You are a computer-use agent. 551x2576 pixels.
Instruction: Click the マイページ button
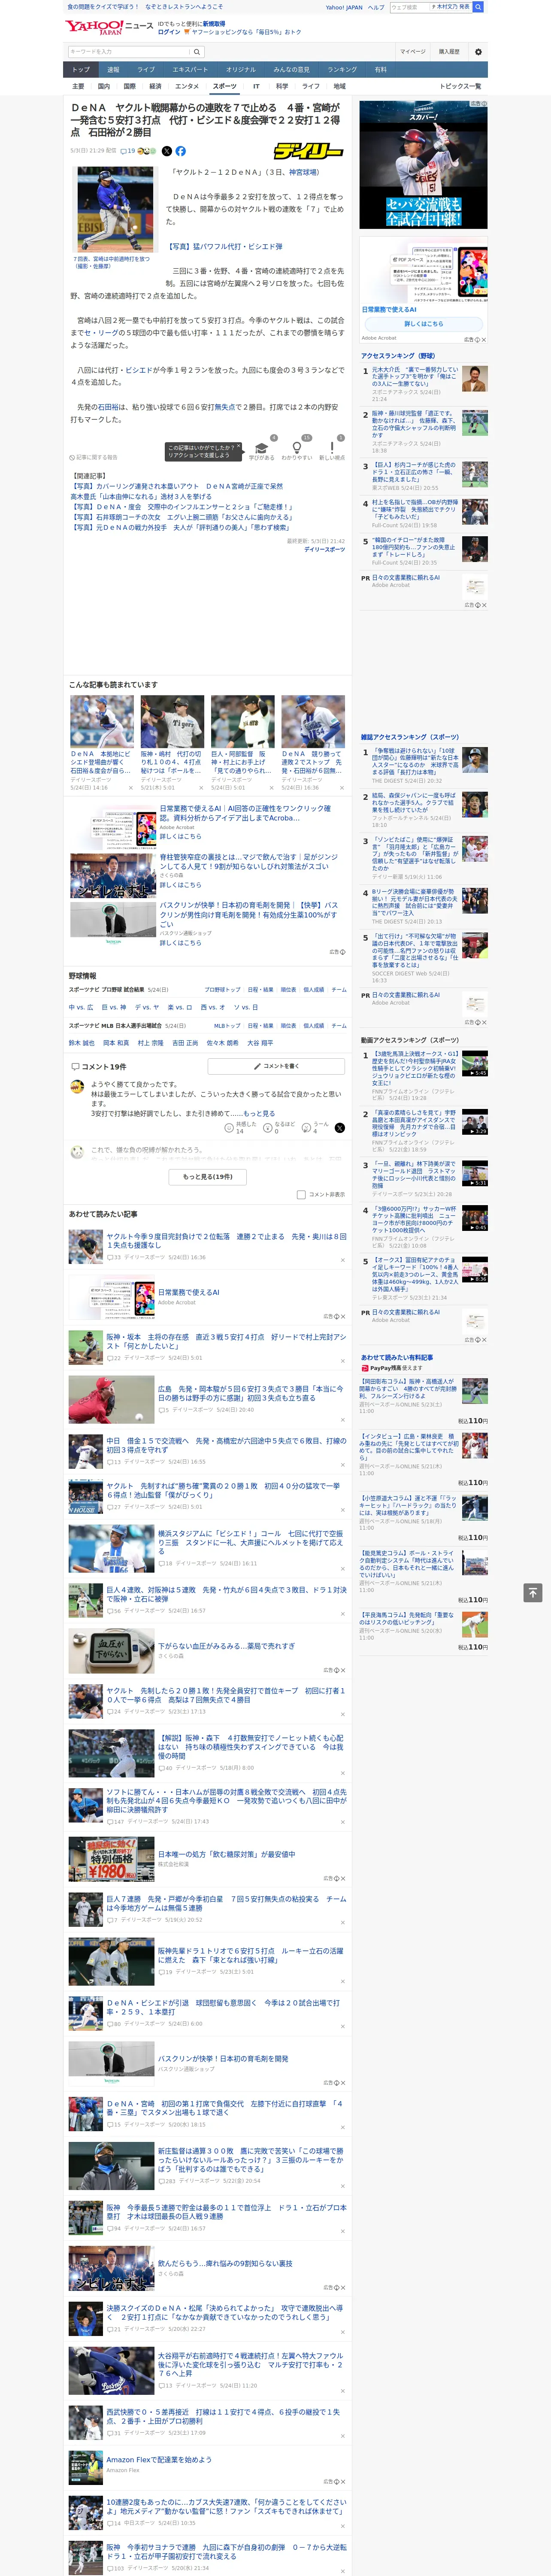[413, 52]
